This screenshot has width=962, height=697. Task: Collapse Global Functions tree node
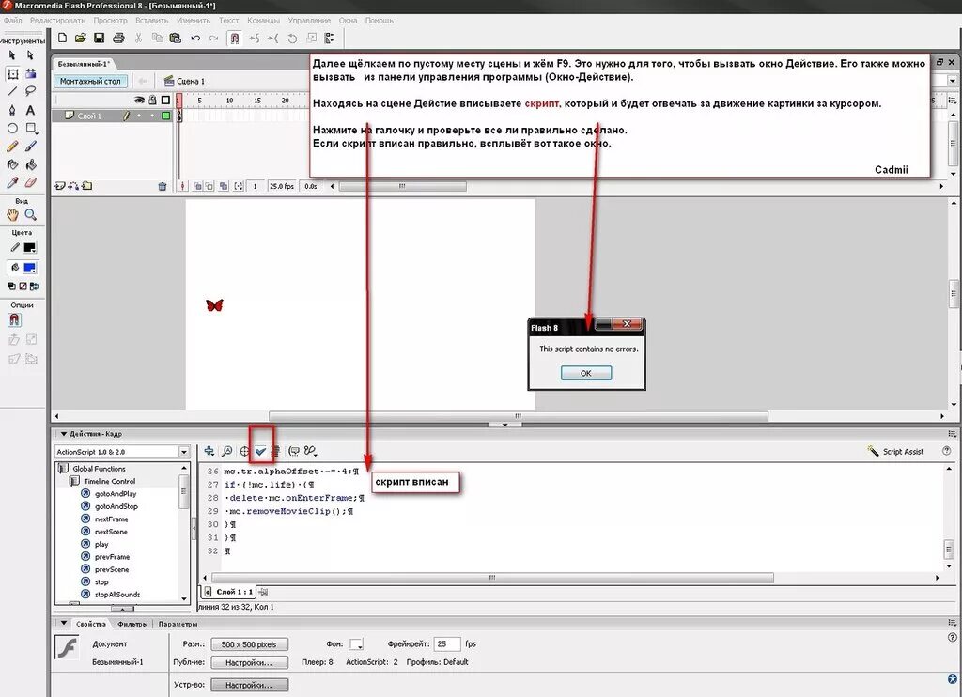coord(63,469)
